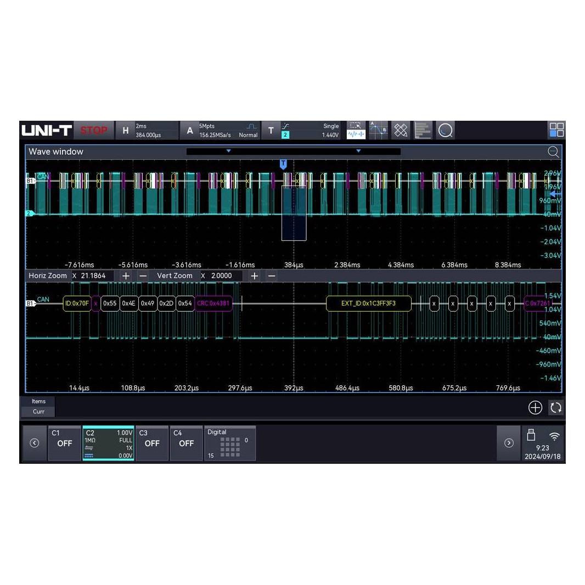Click the decoded 0x54 data byte

185,303
